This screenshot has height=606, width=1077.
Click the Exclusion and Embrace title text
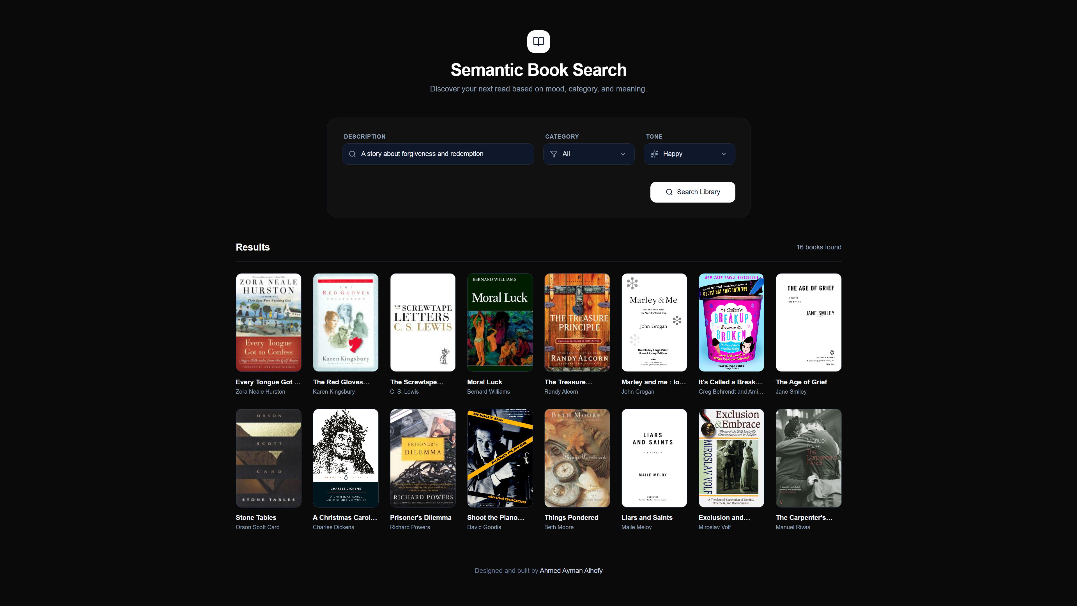[724, 517]
